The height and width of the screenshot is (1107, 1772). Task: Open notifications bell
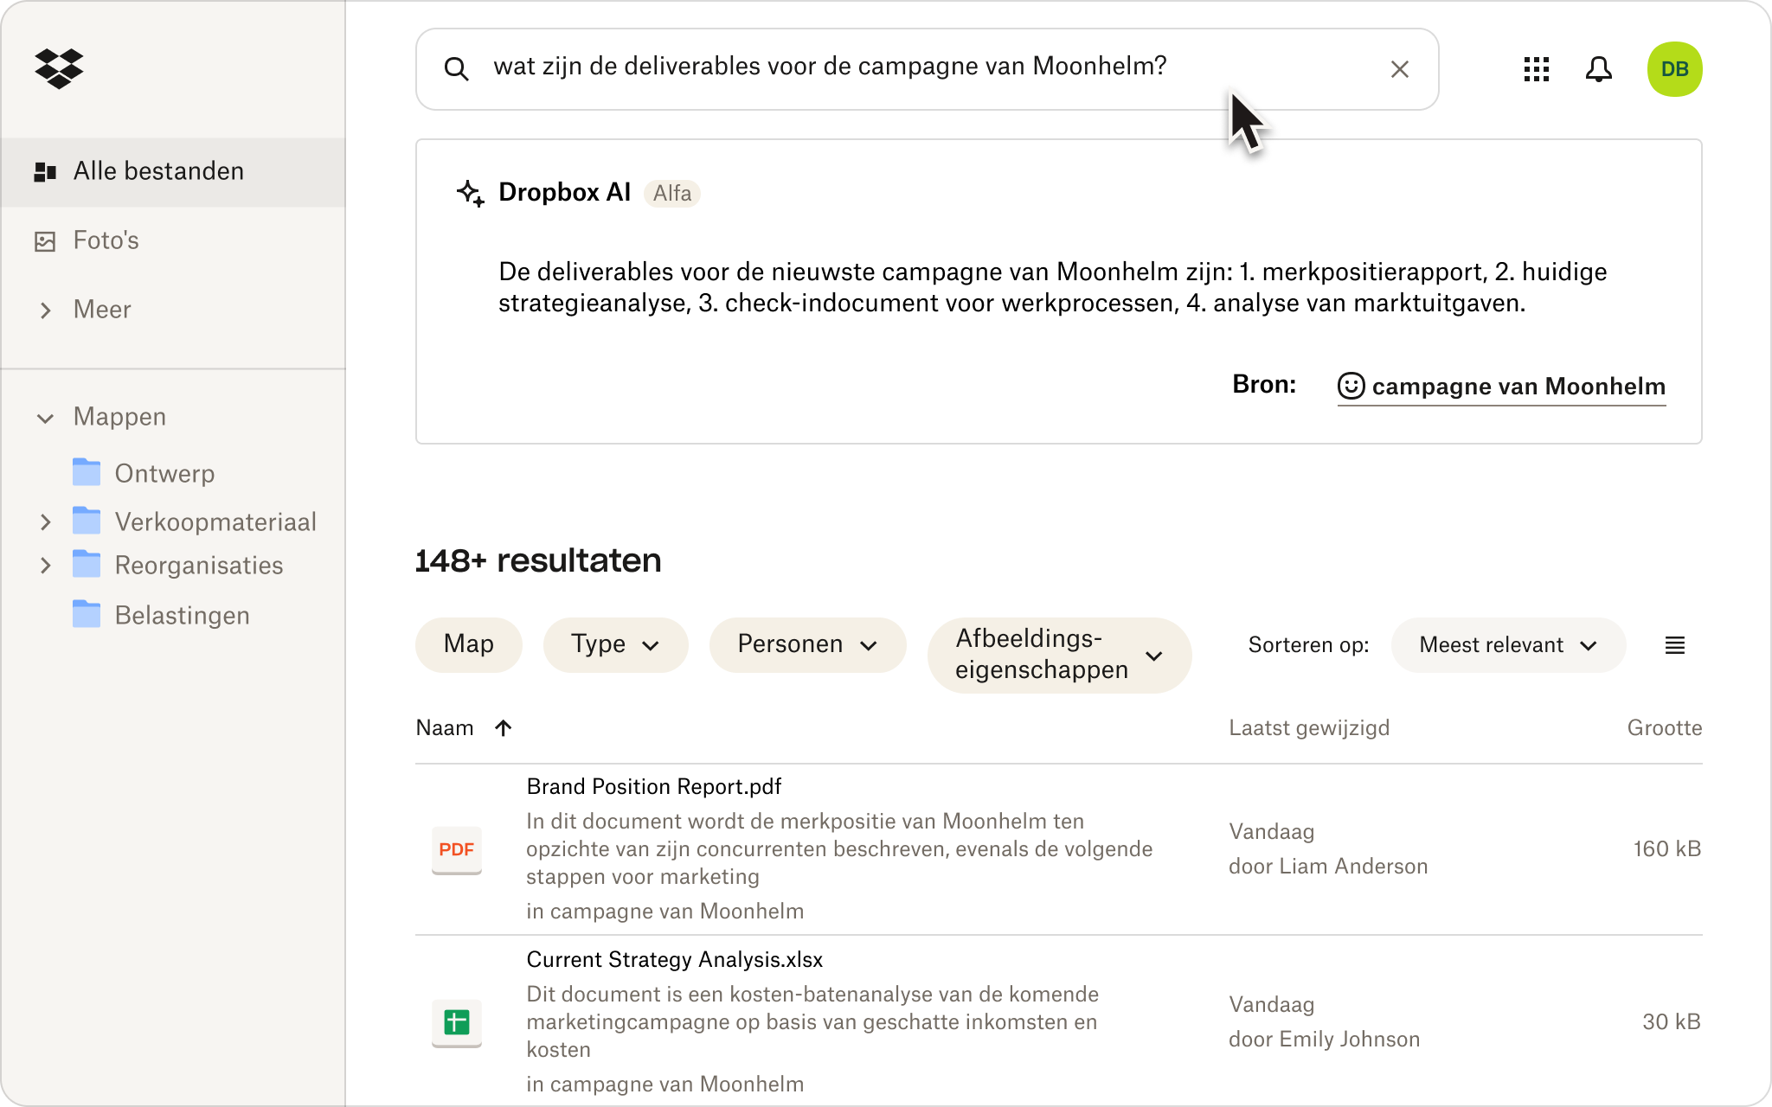[1598, 69]
